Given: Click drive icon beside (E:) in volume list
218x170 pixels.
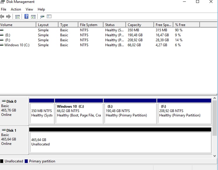Looking at the screenshot, I should click(x=2, y=35).
